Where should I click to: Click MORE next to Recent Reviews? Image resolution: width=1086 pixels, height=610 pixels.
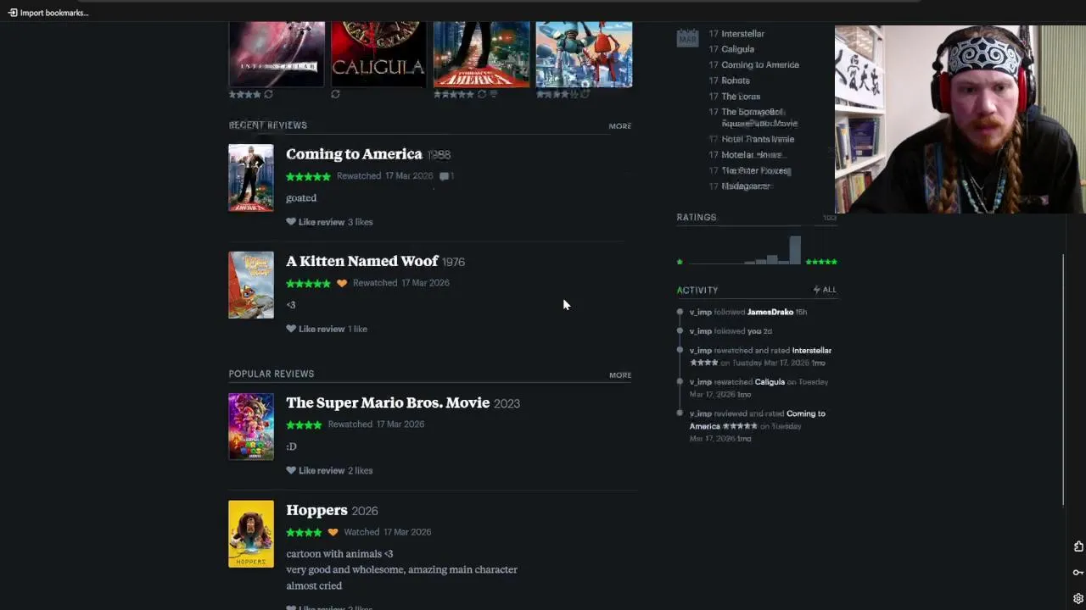tap(619, 126)
